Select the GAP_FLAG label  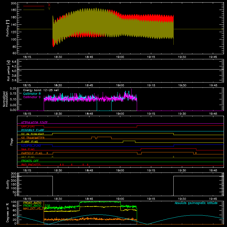point(28,126)
